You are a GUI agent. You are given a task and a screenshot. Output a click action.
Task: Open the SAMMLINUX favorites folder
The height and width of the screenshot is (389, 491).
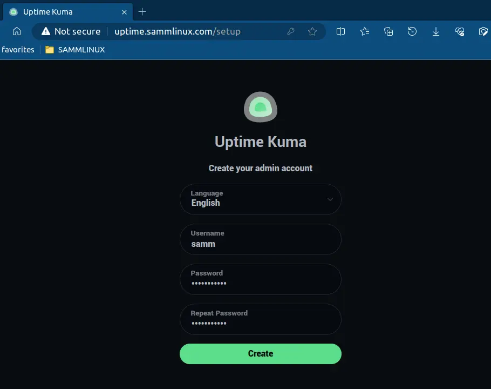click(75, 50)
